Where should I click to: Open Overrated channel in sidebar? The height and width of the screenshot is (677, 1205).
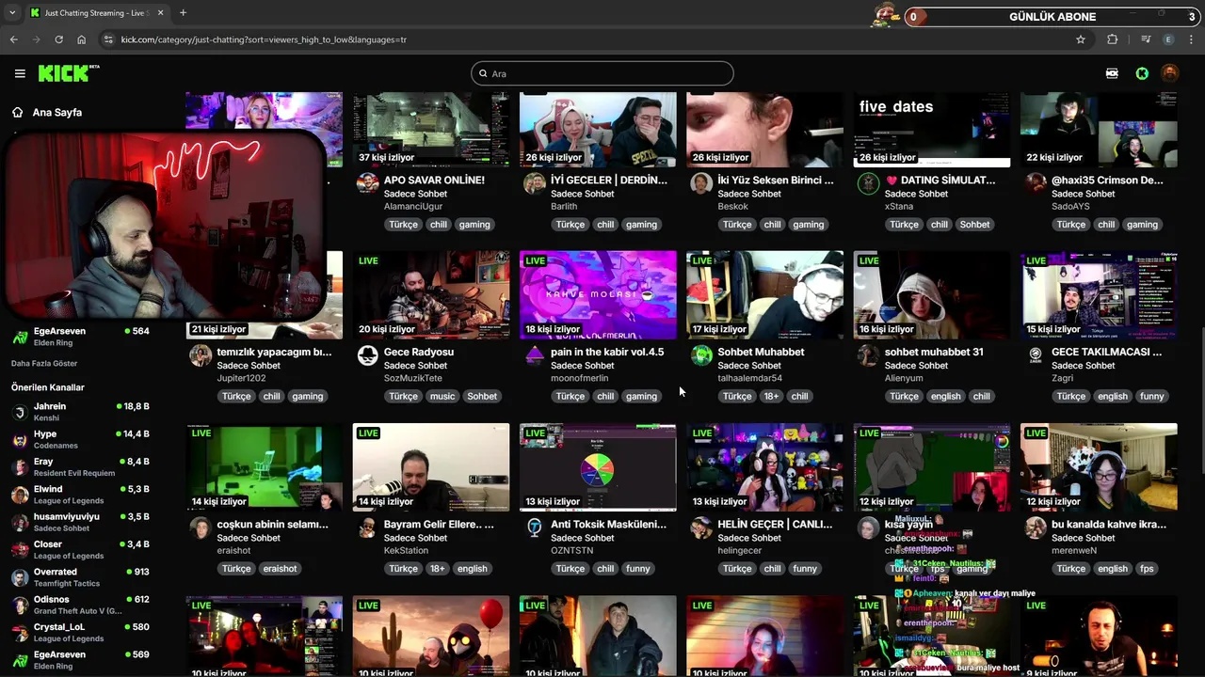pyautogui.click(x=80, y=577)
